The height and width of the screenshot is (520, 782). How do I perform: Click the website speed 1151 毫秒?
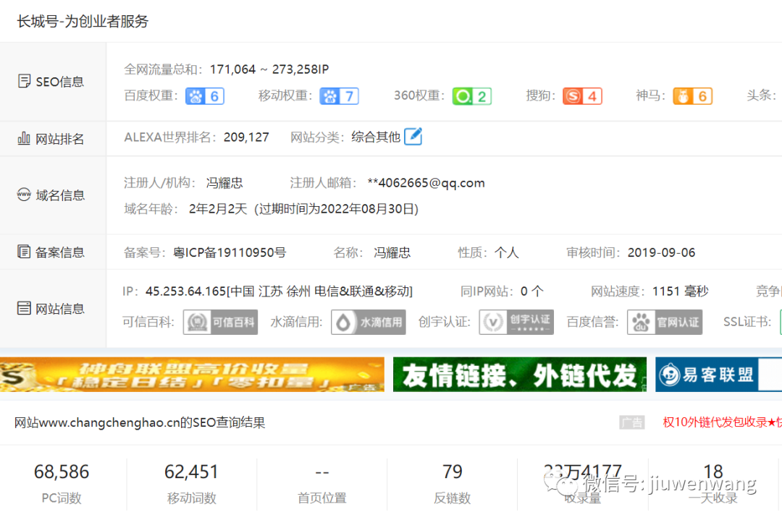[680, 291]
